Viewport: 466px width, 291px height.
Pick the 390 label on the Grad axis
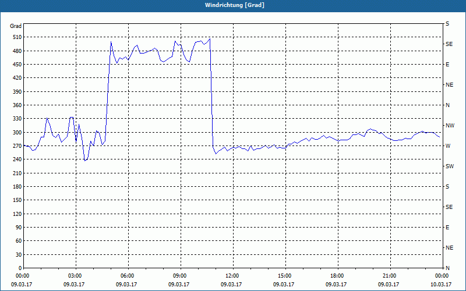[x=17, y=92]
